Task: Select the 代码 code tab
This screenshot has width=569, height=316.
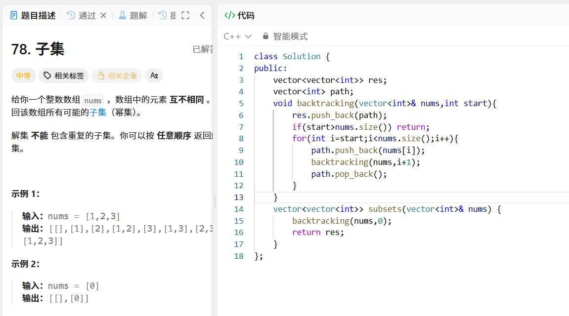Action: pos(239,15)
